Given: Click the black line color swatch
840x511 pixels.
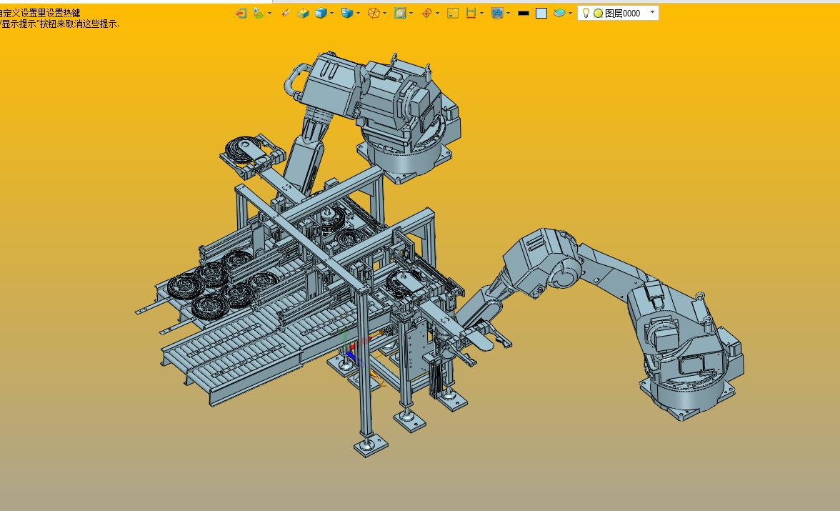Looking at the screenshot, I should [524, 14].
